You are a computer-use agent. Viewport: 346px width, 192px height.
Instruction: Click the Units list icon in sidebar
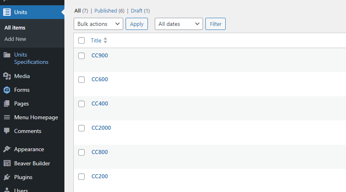point(7,12)
